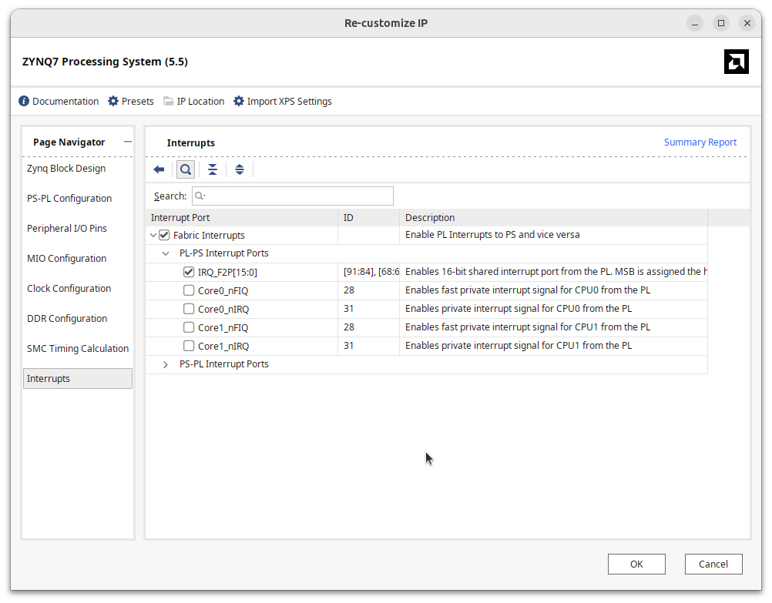Enable the Core0_nIRQ checkbox
This screenshot has width=772, height=603.
189,309
